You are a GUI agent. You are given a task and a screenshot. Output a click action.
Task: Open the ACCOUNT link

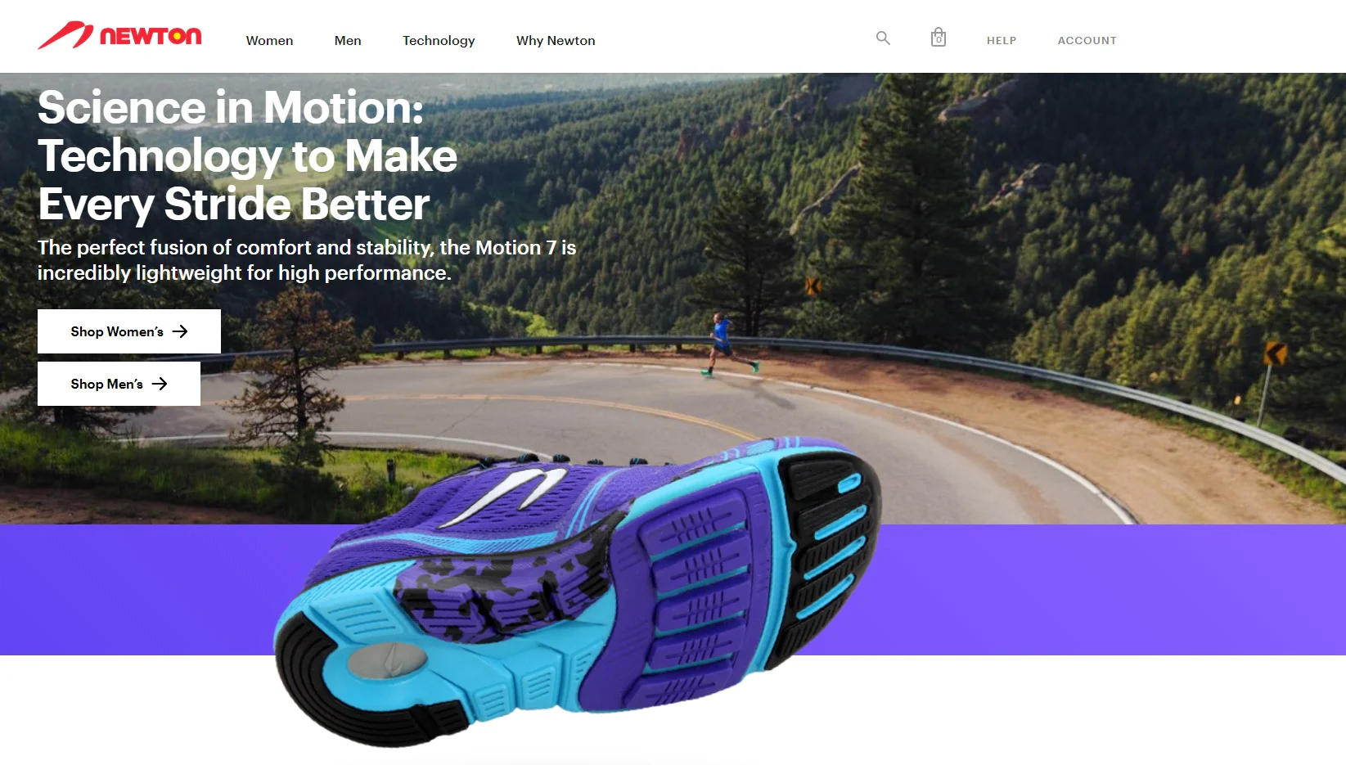[1087, 40]
